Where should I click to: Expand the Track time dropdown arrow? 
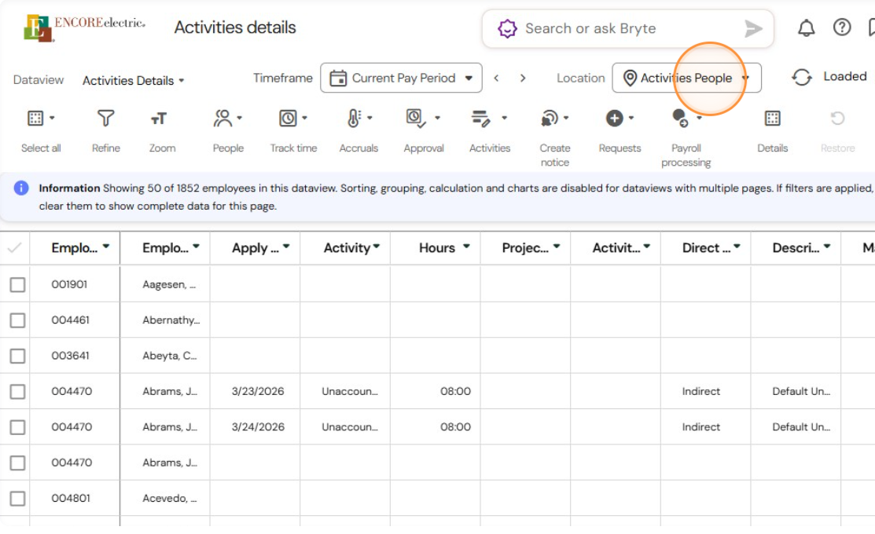(305, 118)
